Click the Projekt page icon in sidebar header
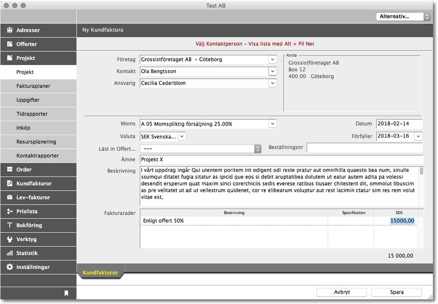 tap(10, 58)
